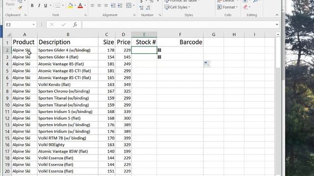Collapse the ribbon with the chevron
This screenshot has height=176, width=314.
pos(277,15)
